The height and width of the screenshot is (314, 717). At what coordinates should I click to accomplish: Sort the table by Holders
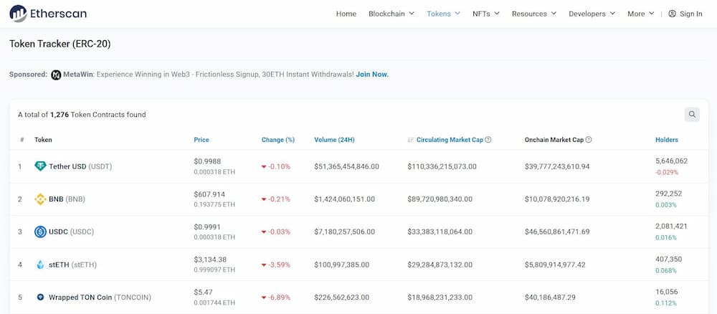coord(667,140)
